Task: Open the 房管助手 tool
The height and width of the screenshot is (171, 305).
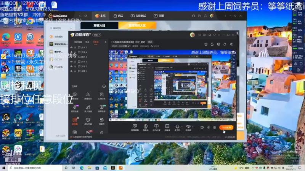Action: [x=88, y=96]
